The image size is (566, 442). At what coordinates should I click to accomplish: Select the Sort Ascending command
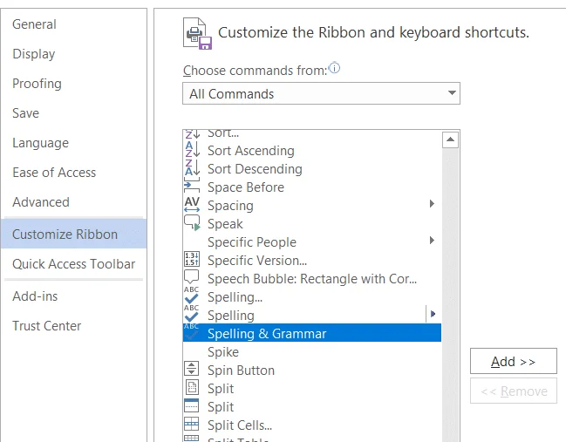coord(312,151)
